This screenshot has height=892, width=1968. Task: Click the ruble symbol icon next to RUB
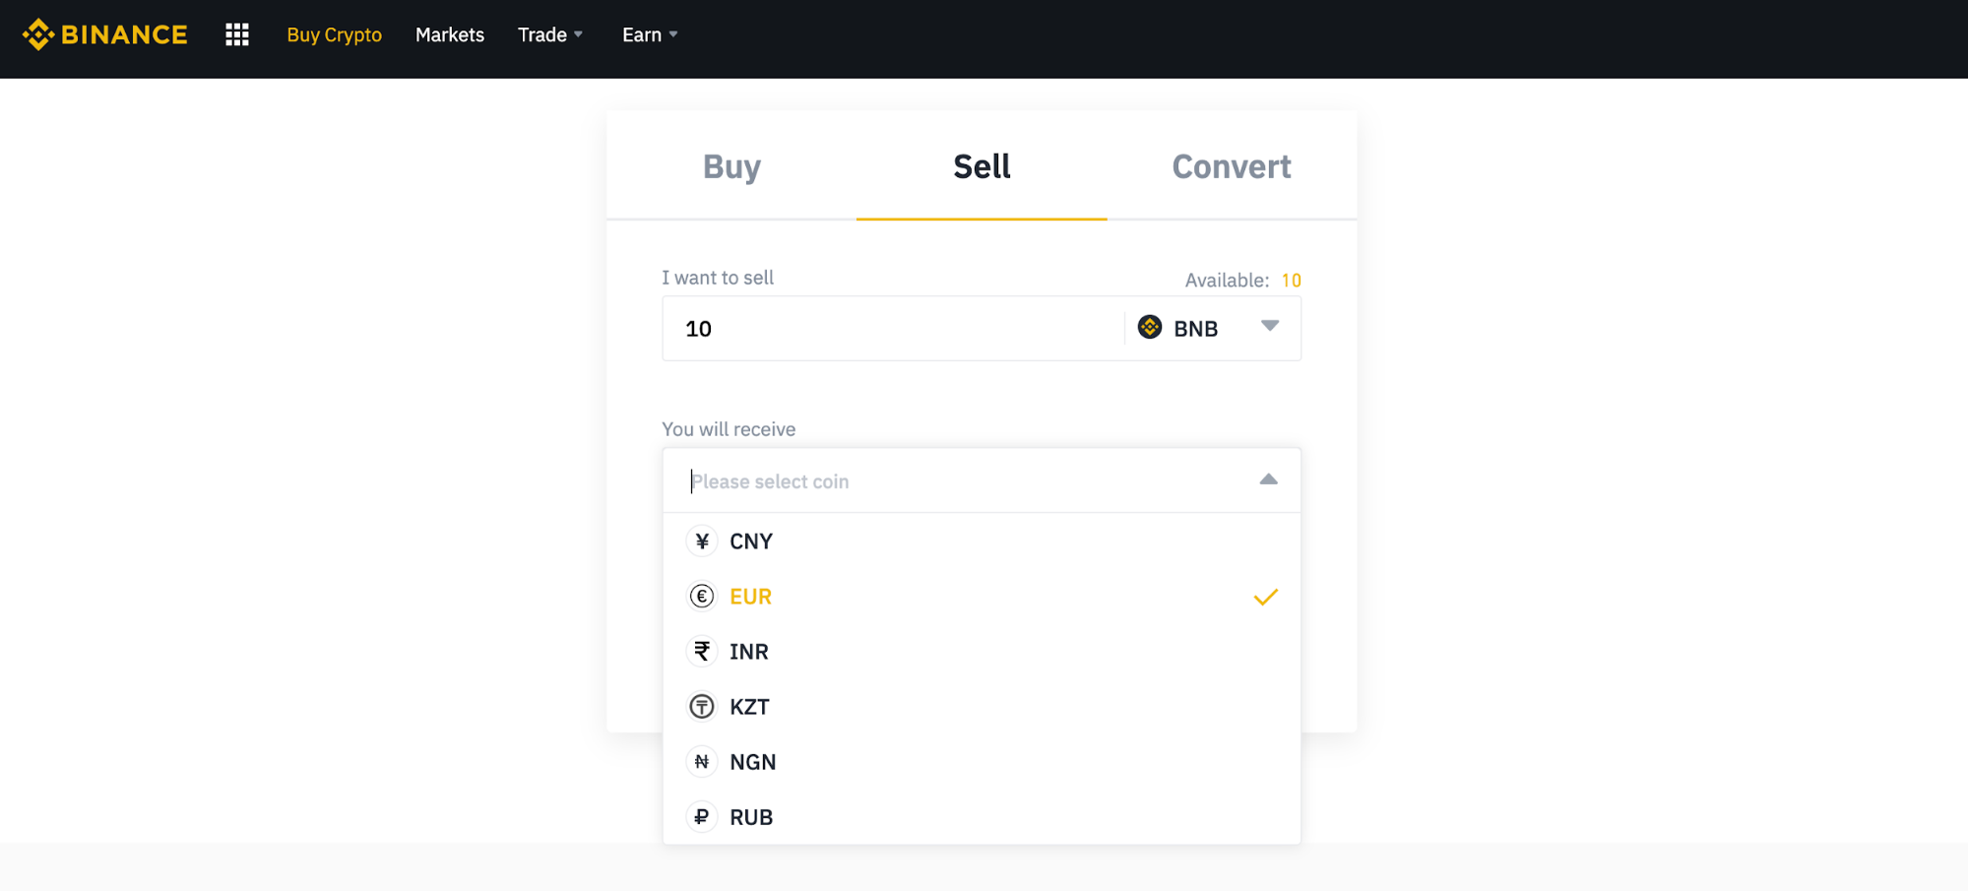(x=701, y=816)
